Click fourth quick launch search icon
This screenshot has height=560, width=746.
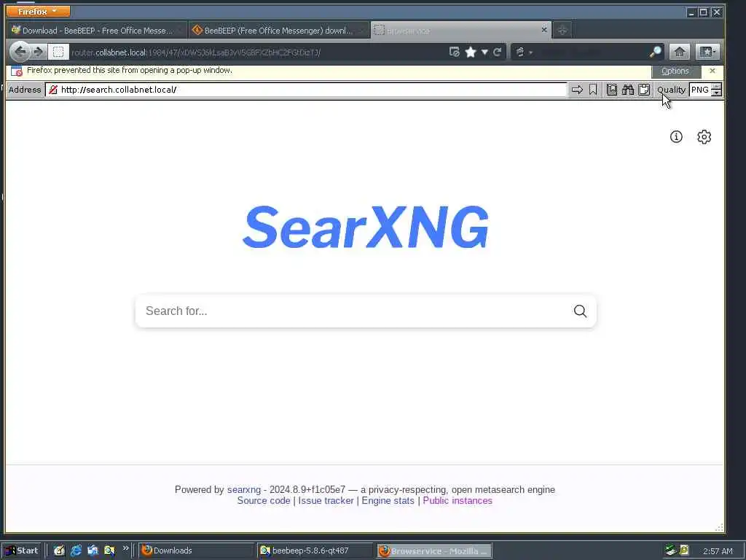109,551
